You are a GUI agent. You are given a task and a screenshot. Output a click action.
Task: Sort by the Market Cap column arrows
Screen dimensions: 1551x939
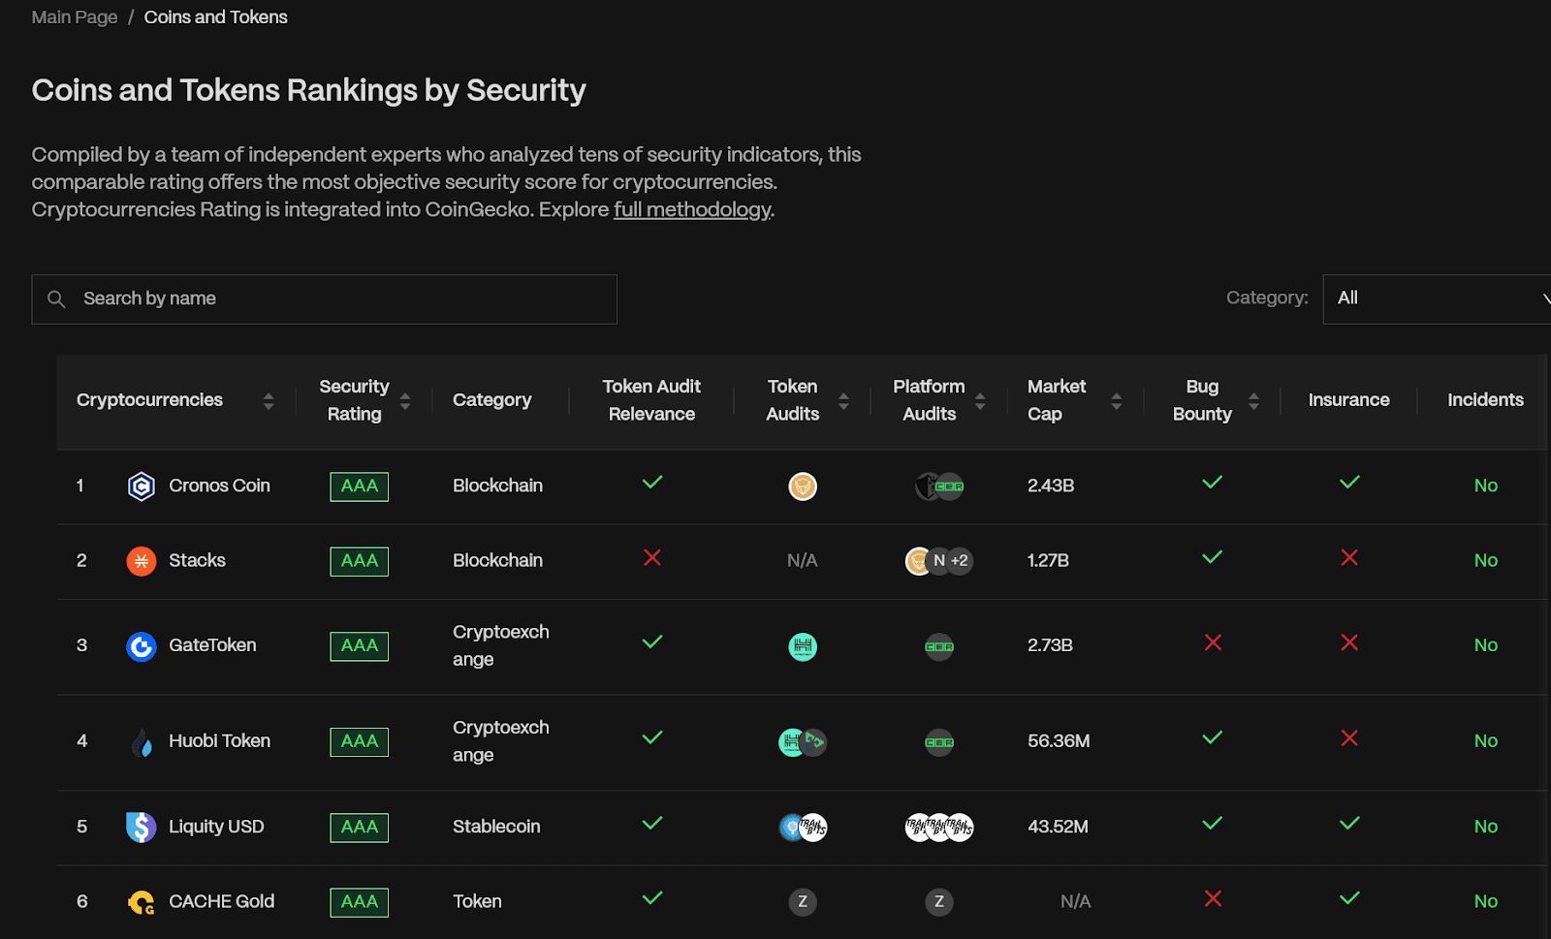(1117, 400)
